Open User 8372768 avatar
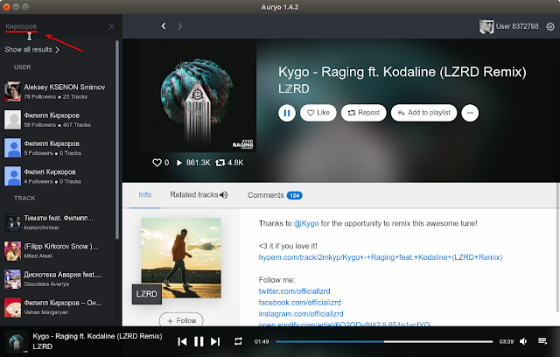Viewport: 560px width, 357px height. 486,26
